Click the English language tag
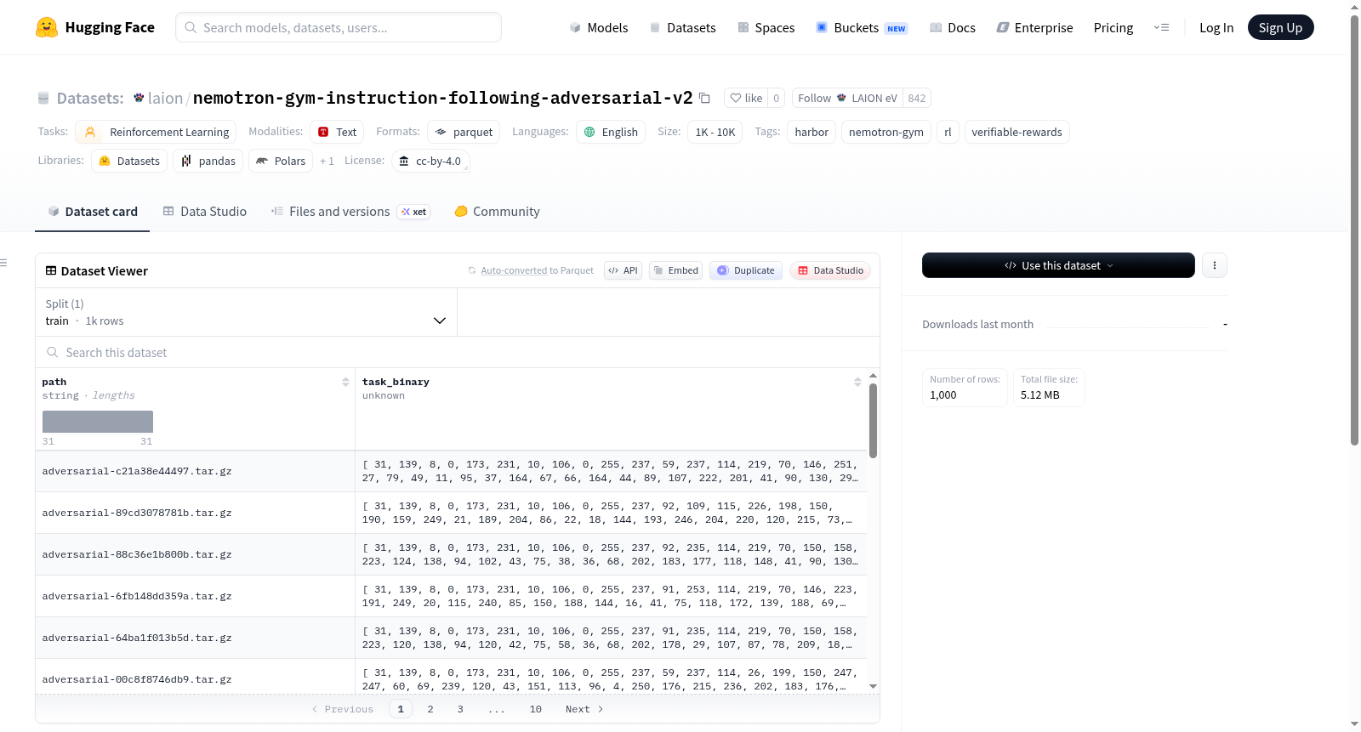 pyautogui.click(x=611, y=132)
